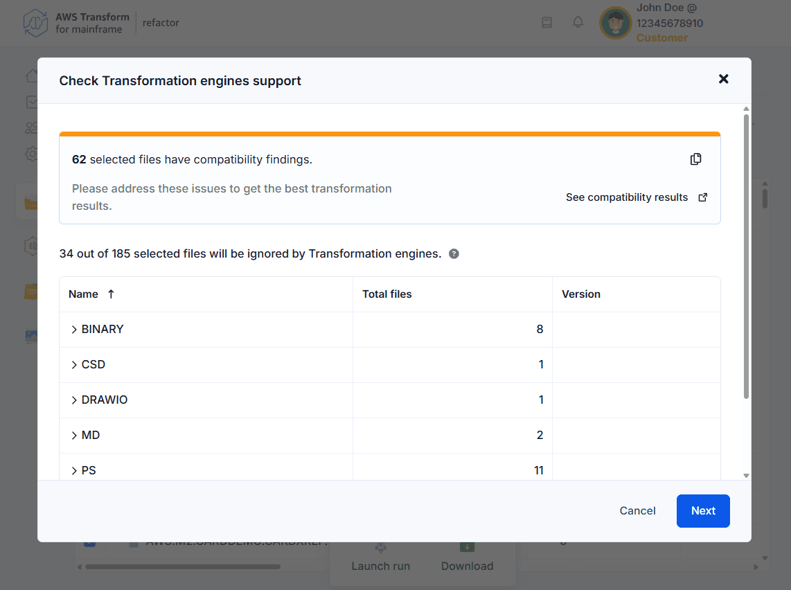Open the John Doe user avatar
The image size is (791, 590).
coord(615,23)
